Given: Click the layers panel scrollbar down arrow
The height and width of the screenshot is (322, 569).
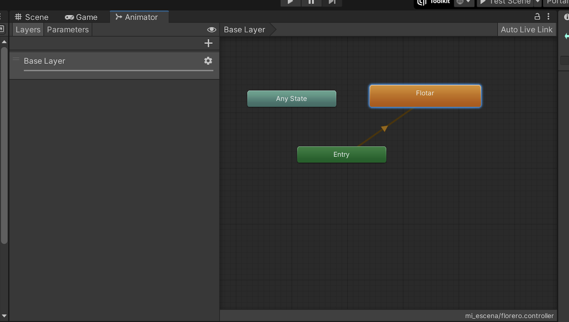Looking at the screenshot, I should (x=4, y=316).
